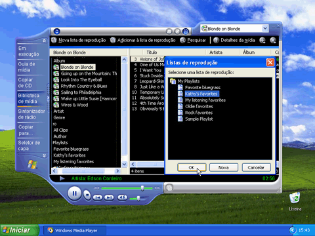Open the Blonde on Blonde playlist dropdown
This screenshot has width=315, height=236.
click(265, 28)
